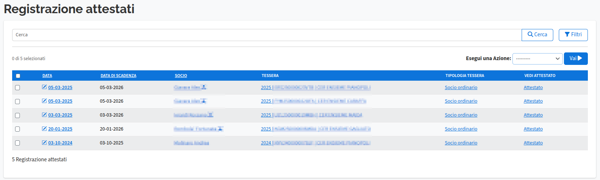600x180 pixels.
Task: Click Socio ordinario in the 20-01-2025 row
Action: 461,129
